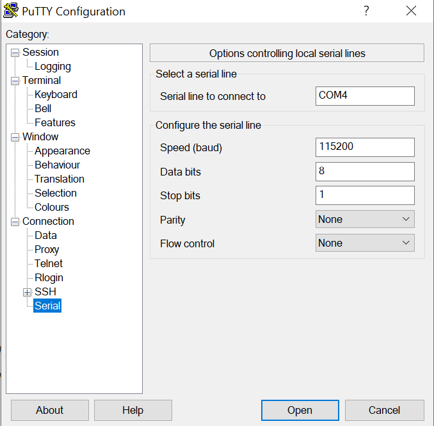Click the Data bits field
This screenshot has width=434, height=426.
coord(365,172)
